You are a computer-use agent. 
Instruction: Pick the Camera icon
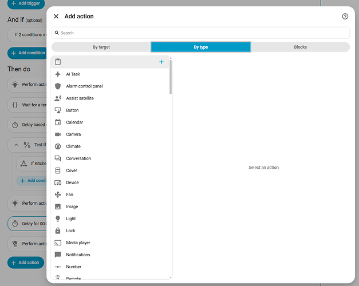pos(58,134)
